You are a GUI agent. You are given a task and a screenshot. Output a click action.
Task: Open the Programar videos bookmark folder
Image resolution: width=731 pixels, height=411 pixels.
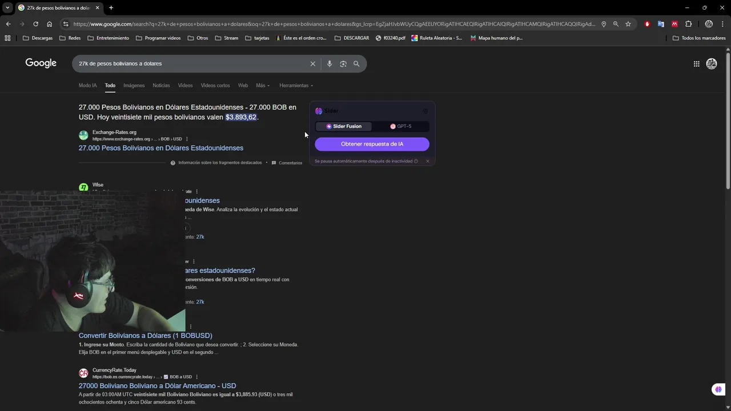click(x=158, y=38)
